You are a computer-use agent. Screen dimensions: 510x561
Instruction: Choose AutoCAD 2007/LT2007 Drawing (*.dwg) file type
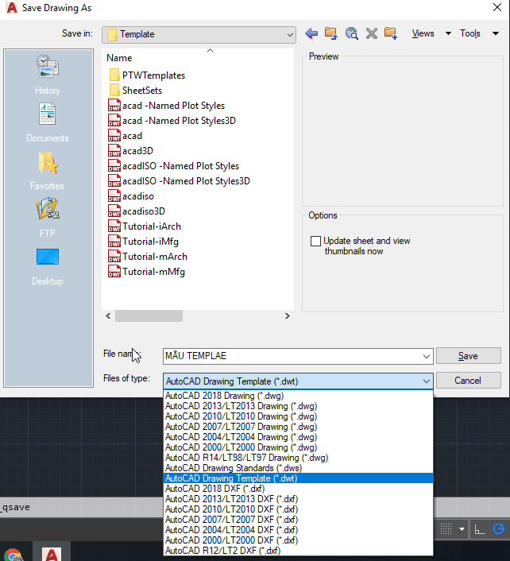298,427
